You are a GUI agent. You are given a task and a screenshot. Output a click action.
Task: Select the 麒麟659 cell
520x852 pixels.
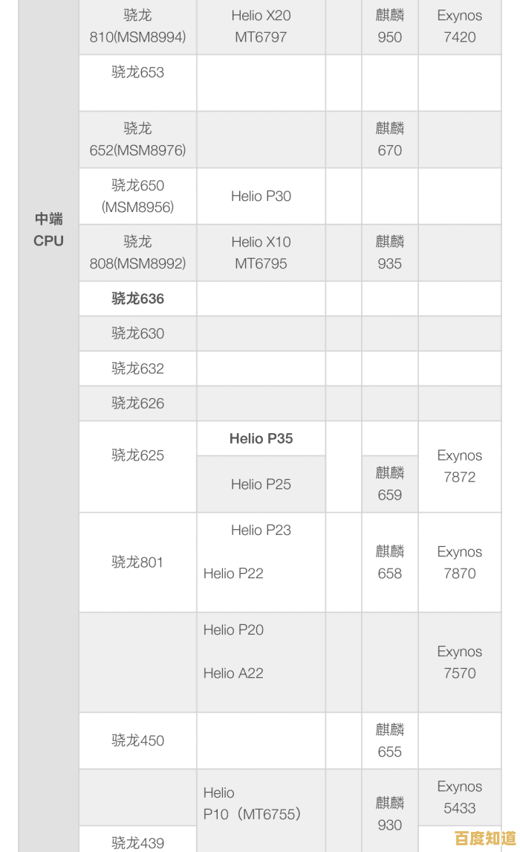389,484
